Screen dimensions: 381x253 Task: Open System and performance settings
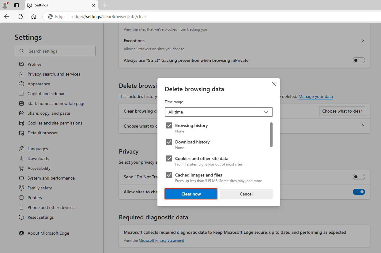[x=51, y=178]
